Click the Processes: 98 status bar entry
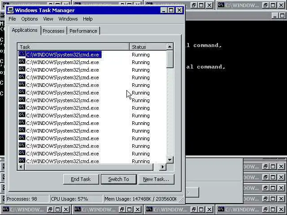This screenshot has height=215, width=287. pos(27,199)
